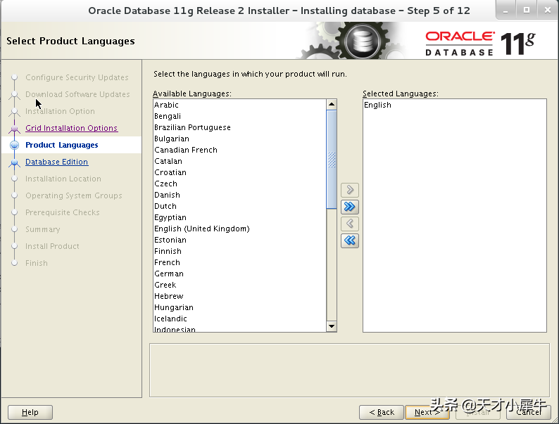Select Czech language entry
This screenshot has height=424, width=559.
239,184
